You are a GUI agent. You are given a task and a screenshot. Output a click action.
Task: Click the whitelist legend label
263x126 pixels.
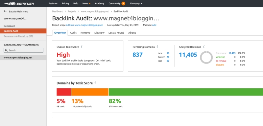click(x=220, y=57)
